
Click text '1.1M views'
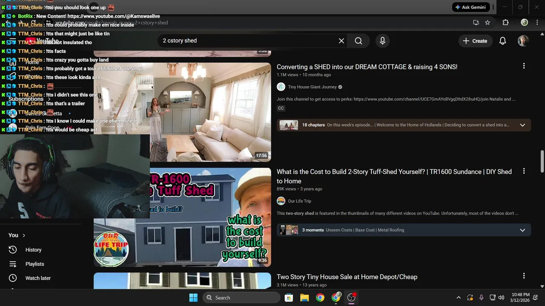(287, 75)
